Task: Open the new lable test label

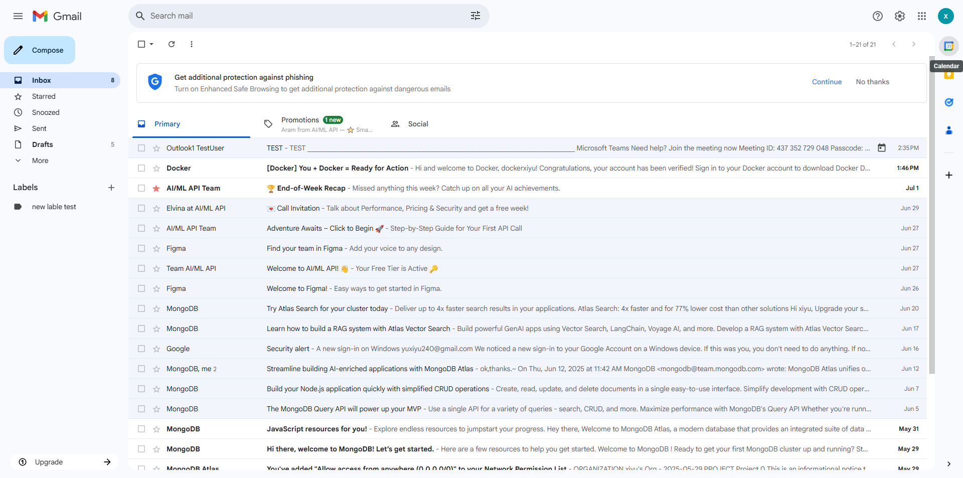Action: [60, 207]
